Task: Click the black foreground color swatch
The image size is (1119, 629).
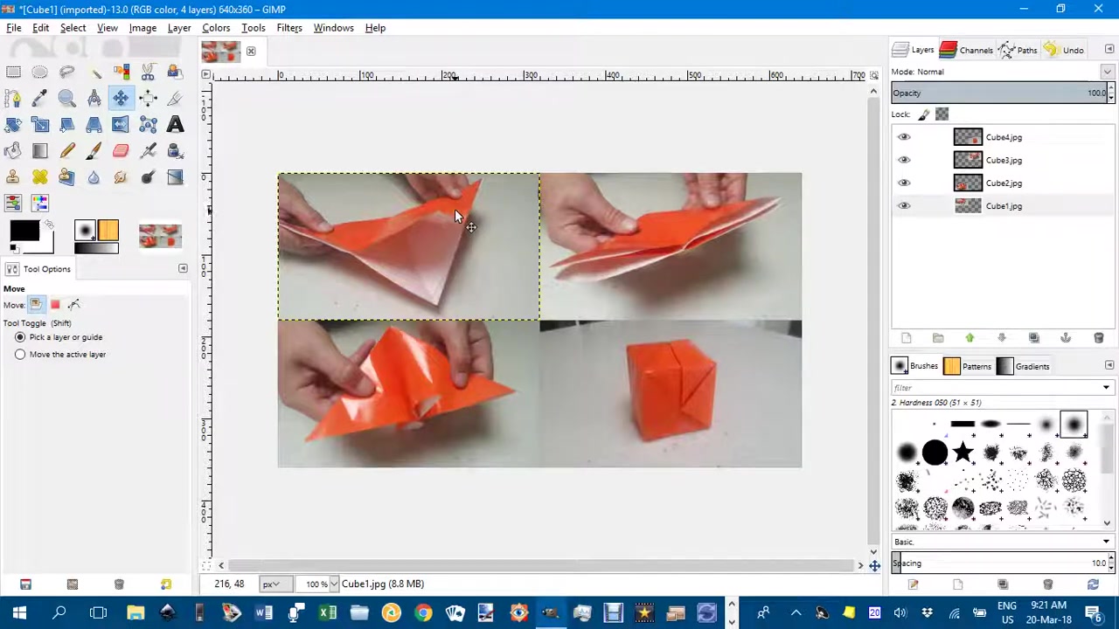Action: (x=24, y=230)
